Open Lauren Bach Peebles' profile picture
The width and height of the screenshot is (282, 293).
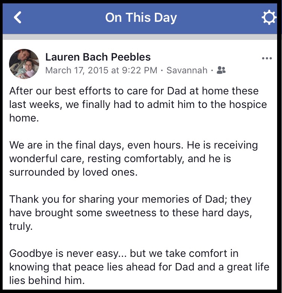[24, 64]
